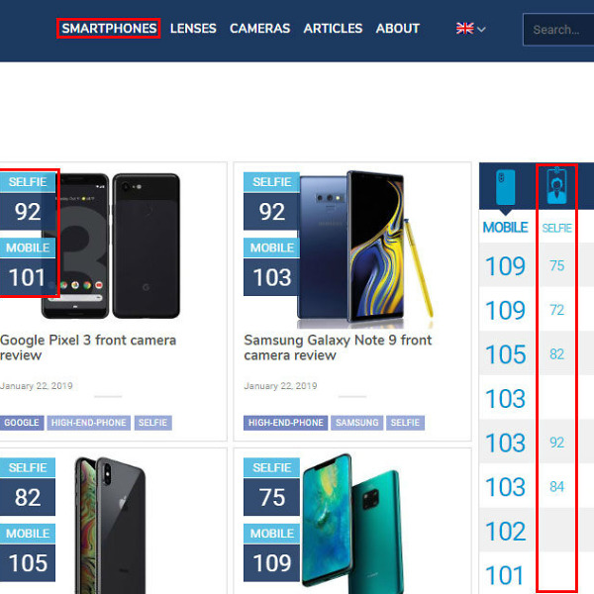Click the iPhone image with selfie 82

pyautogui.click(x=110, y=525)
